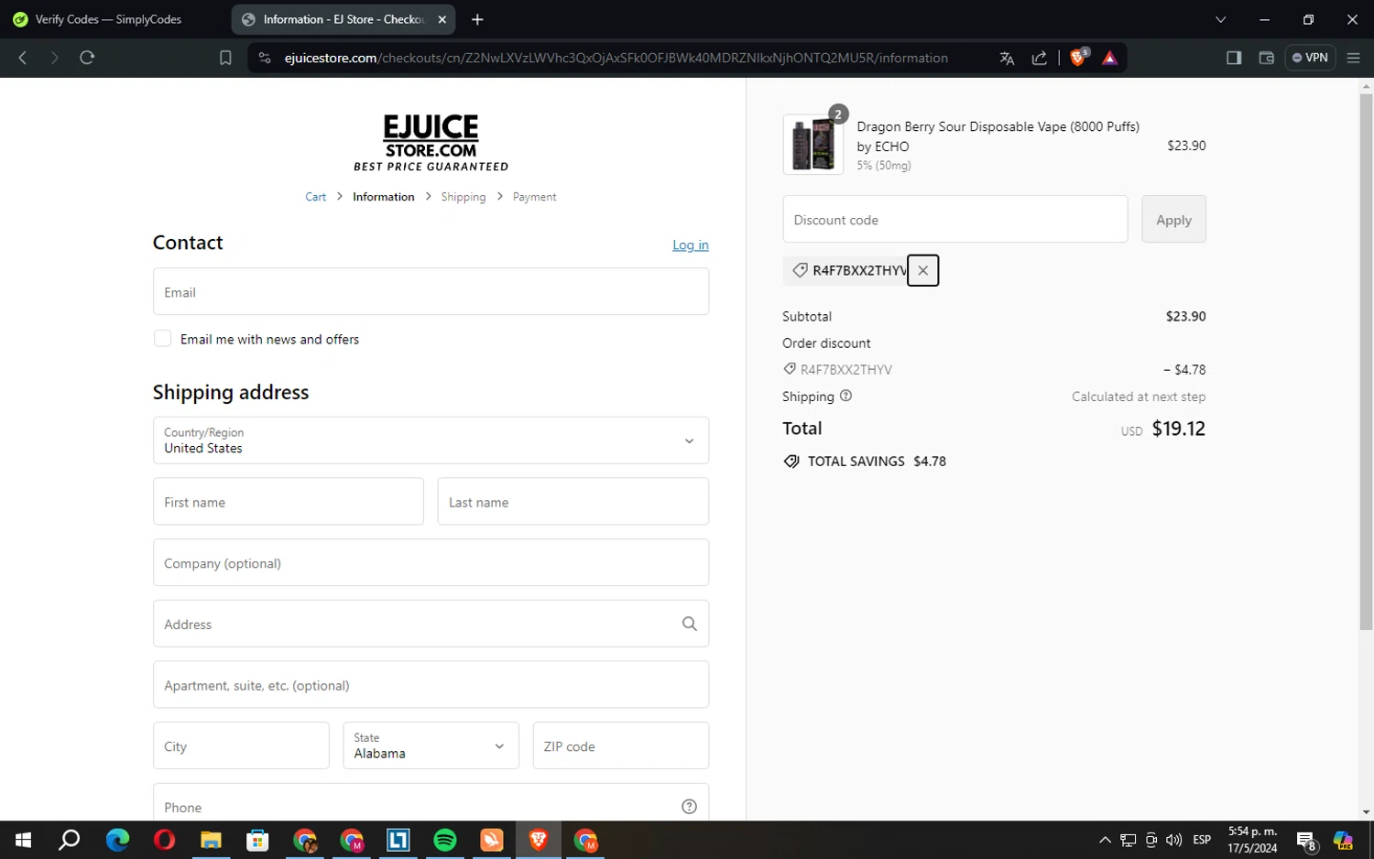Click the Apartment, suite, etc. field
This screenshot has height=859, width=1374.
tap(431, 684)
